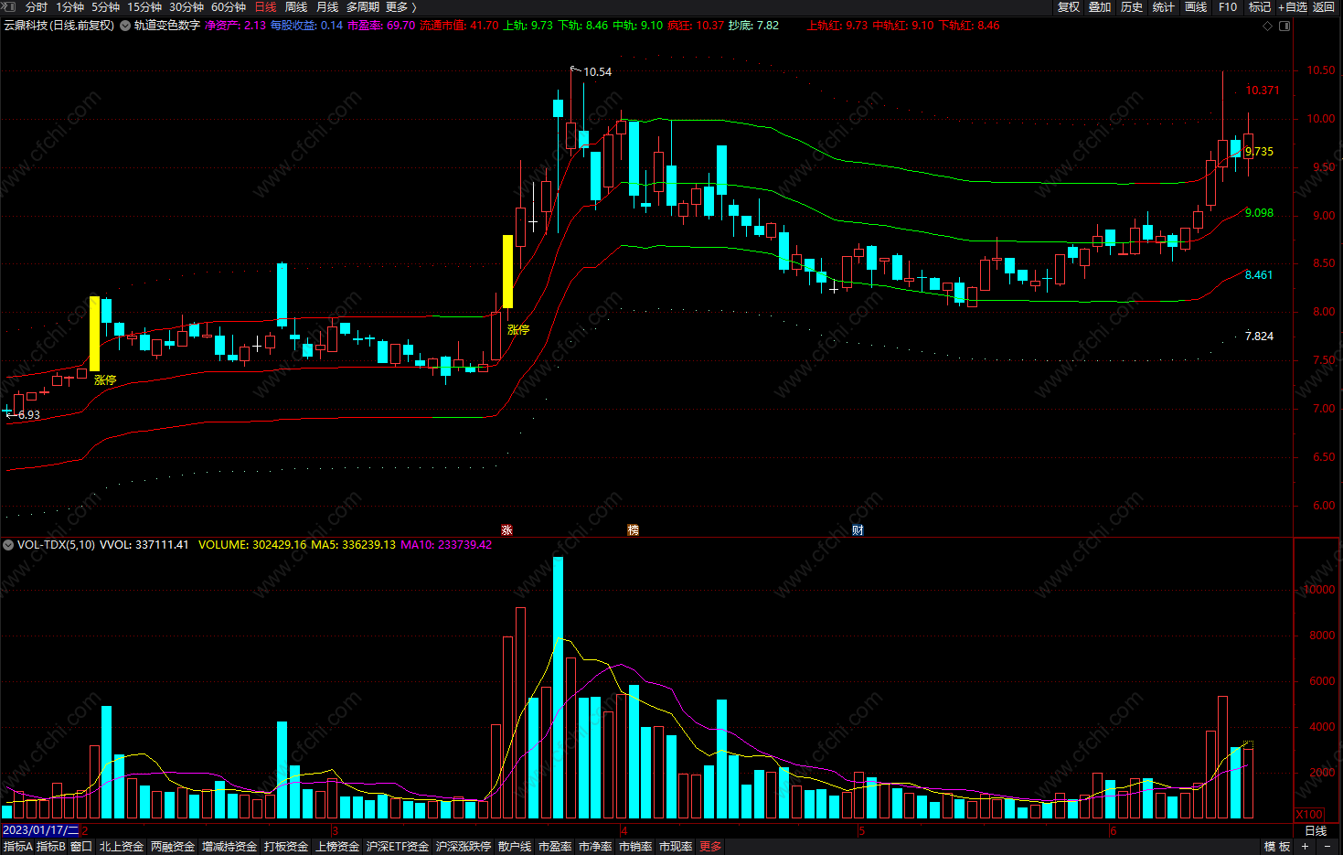Switch to 1分钟 period

click(x=69, y=6)
